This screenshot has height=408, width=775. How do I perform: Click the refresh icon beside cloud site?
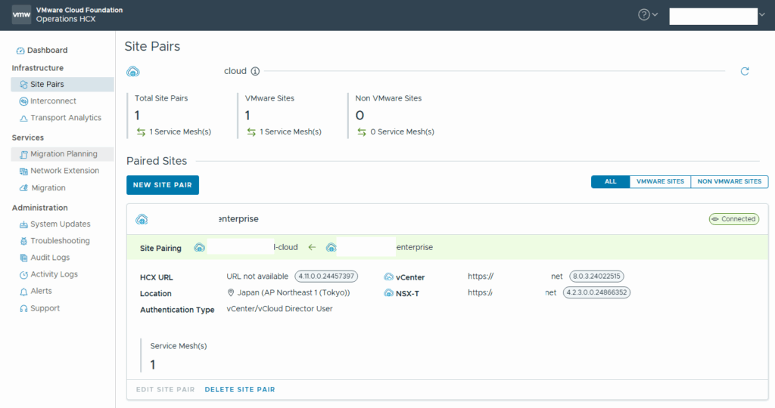pos(745,71)
